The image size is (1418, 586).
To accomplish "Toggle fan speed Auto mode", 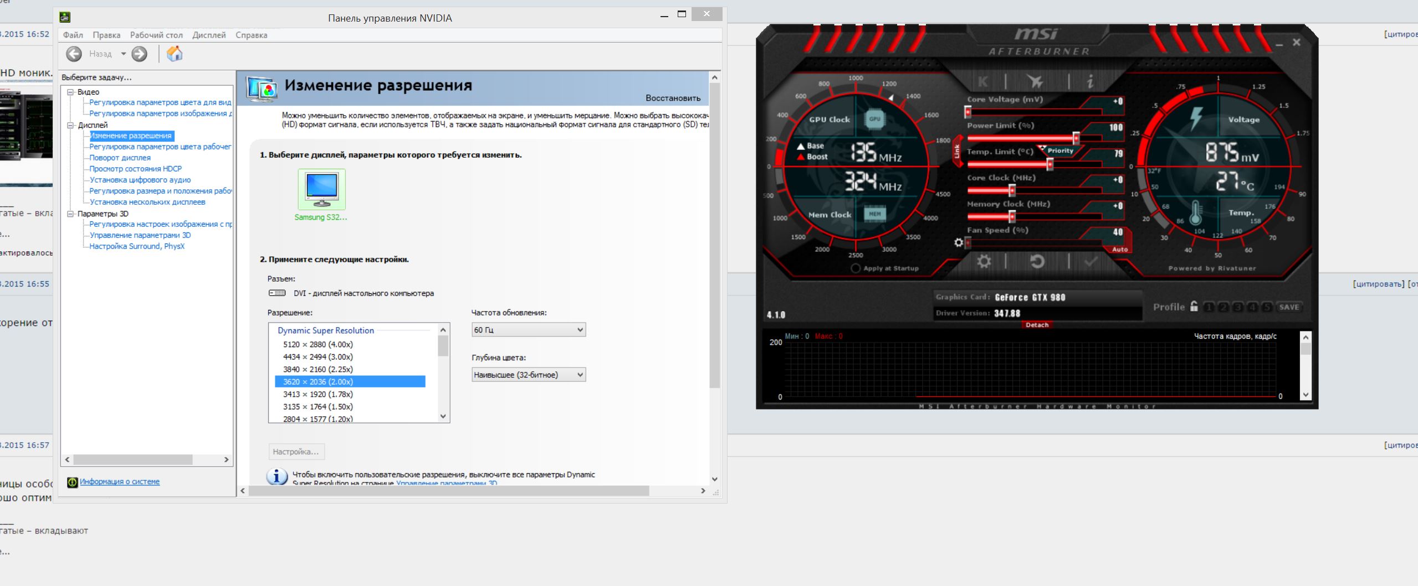I will [1120, 250].
